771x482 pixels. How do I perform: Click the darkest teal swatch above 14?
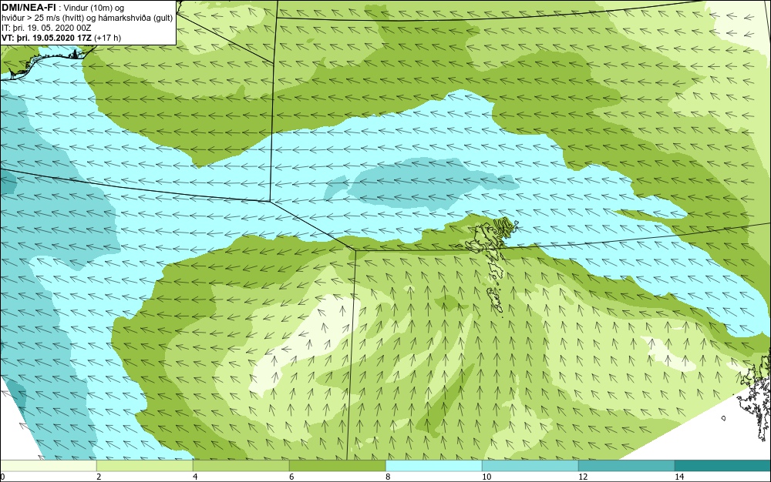[723, 466]
